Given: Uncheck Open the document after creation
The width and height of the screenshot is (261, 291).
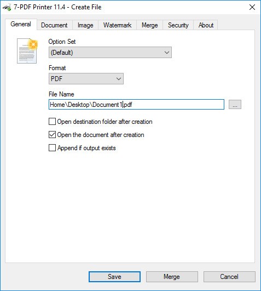Looking at the screenshot, I should click(x=52, y=135).
